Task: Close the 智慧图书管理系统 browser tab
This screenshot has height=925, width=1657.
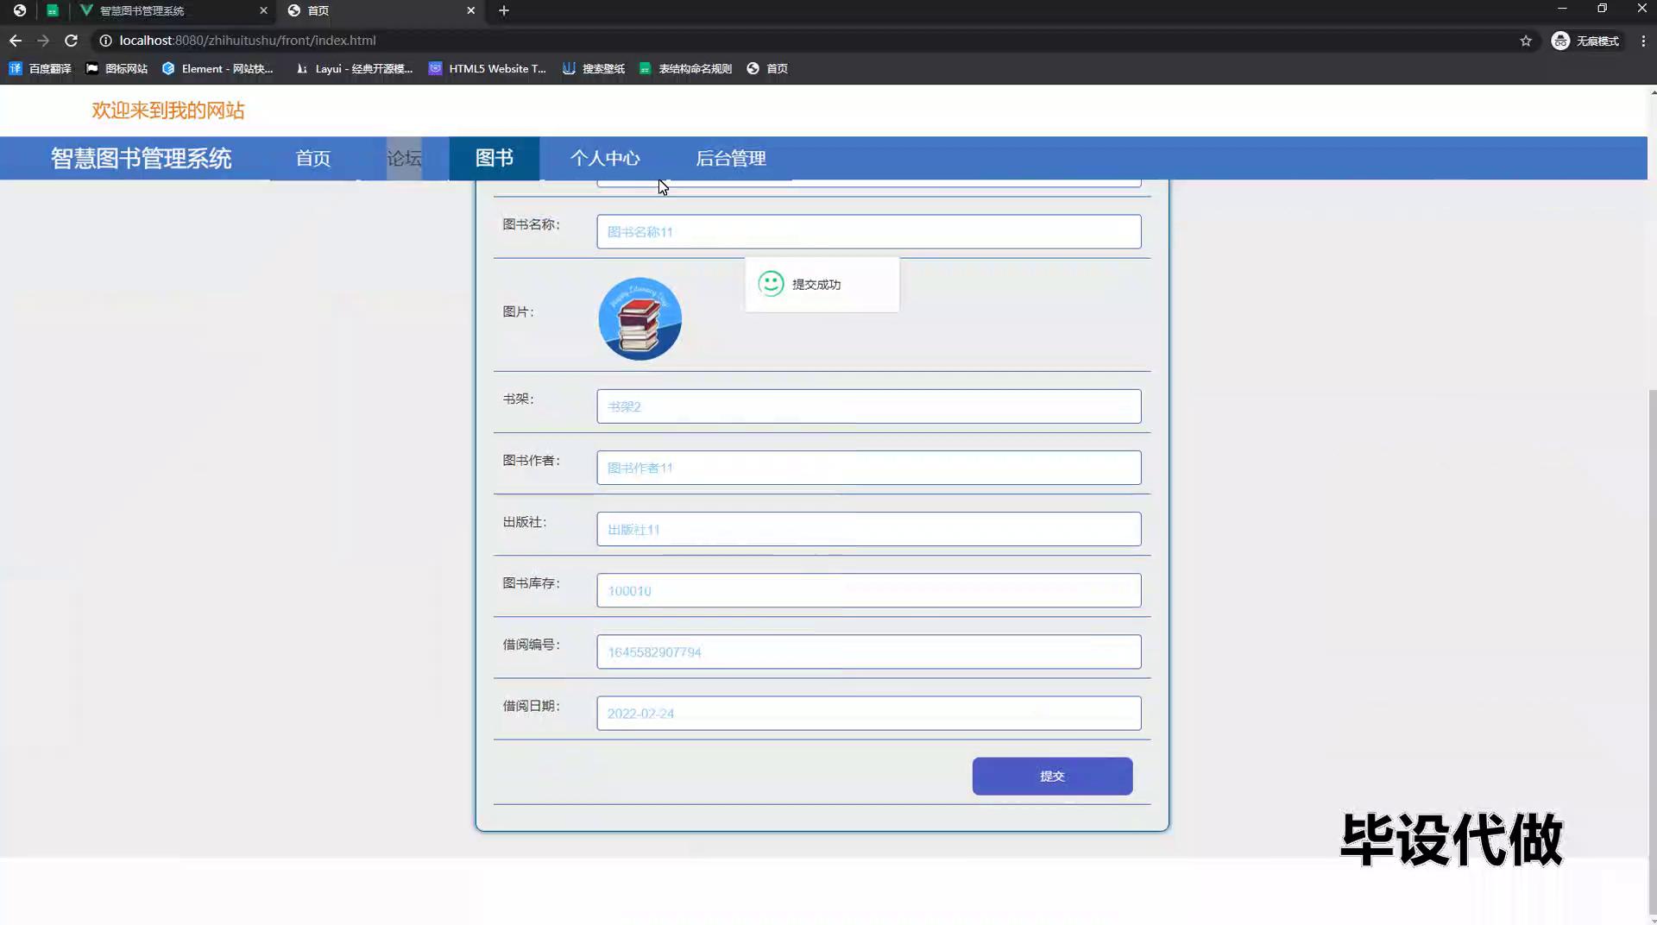Action: pos(263,10)
